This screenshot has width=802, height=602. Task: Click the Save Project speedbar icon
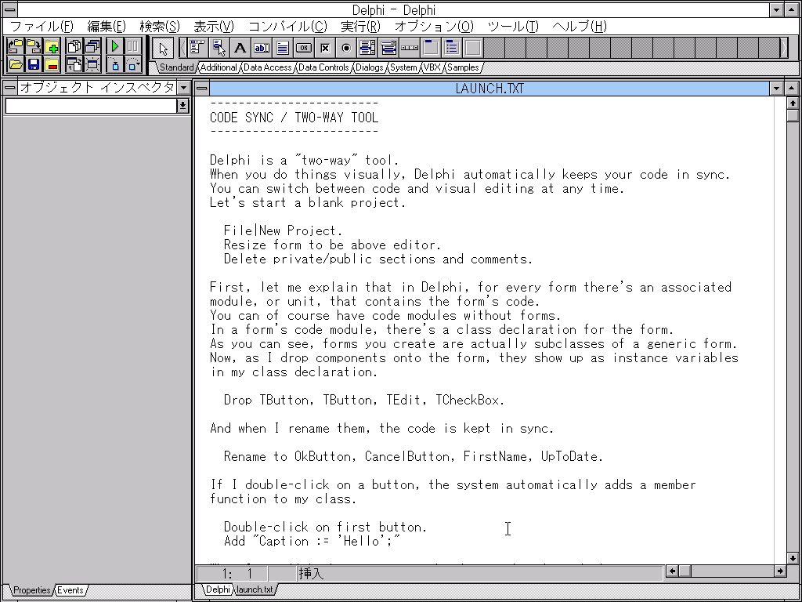click(34, 47)
